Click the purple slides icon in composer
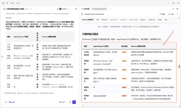The image size is (181, 108). [x=10, y=102]
